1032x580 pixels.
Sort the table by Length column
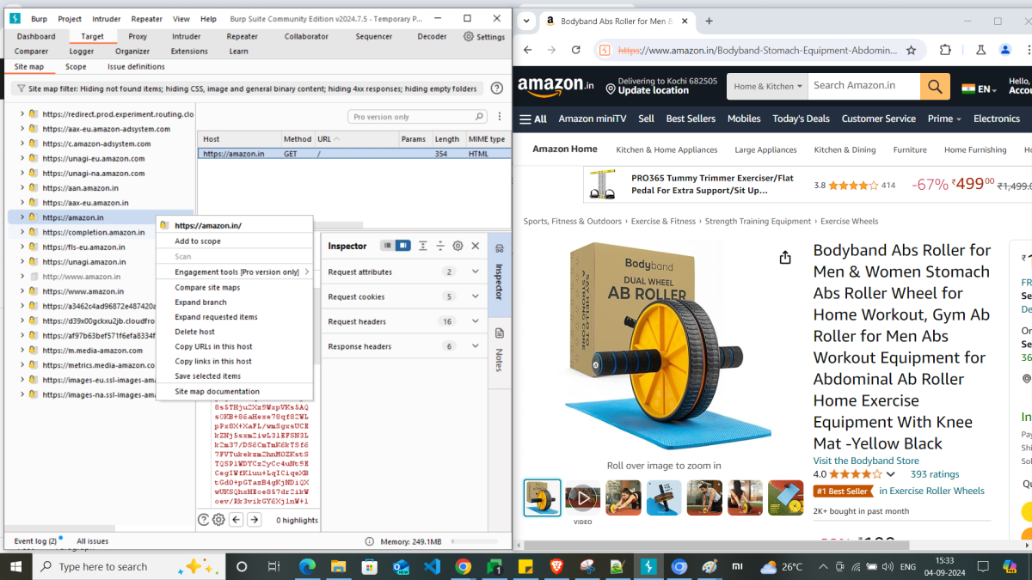click(x=447, y=139)
